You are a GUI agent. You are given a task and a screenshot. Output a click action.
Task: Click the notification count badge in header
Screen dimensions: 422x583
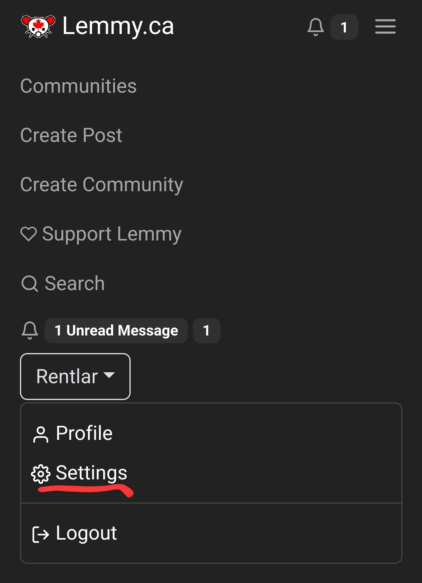click(x=344, y=27)
